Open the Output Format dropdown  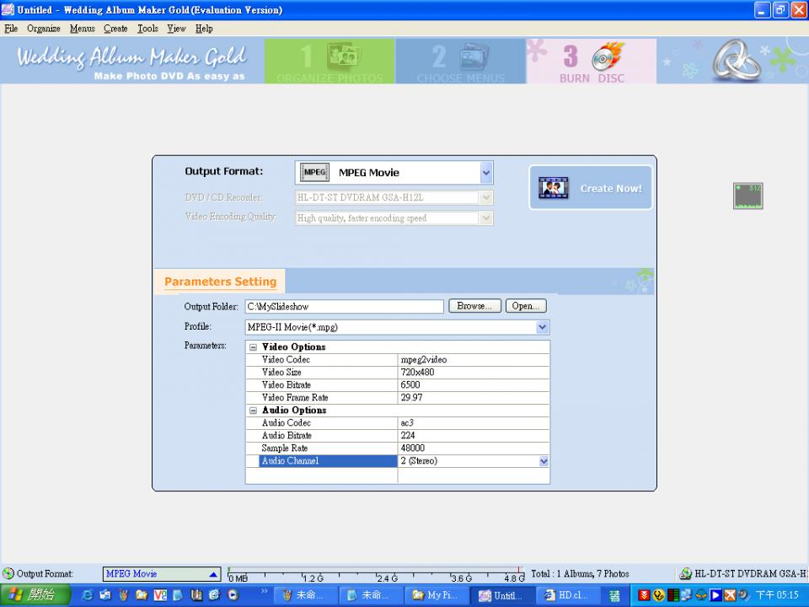pos(485,173)
